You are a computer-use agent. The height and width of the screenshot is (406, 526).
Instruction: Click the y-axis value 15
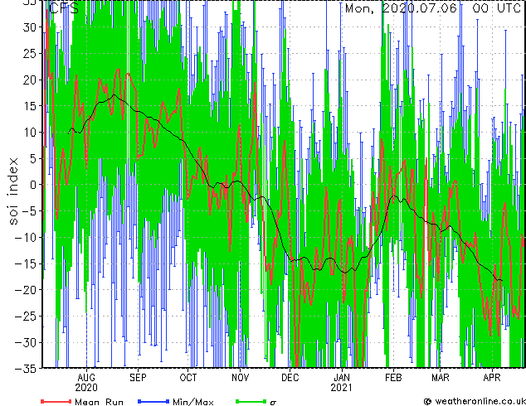(x=29, y=106)
